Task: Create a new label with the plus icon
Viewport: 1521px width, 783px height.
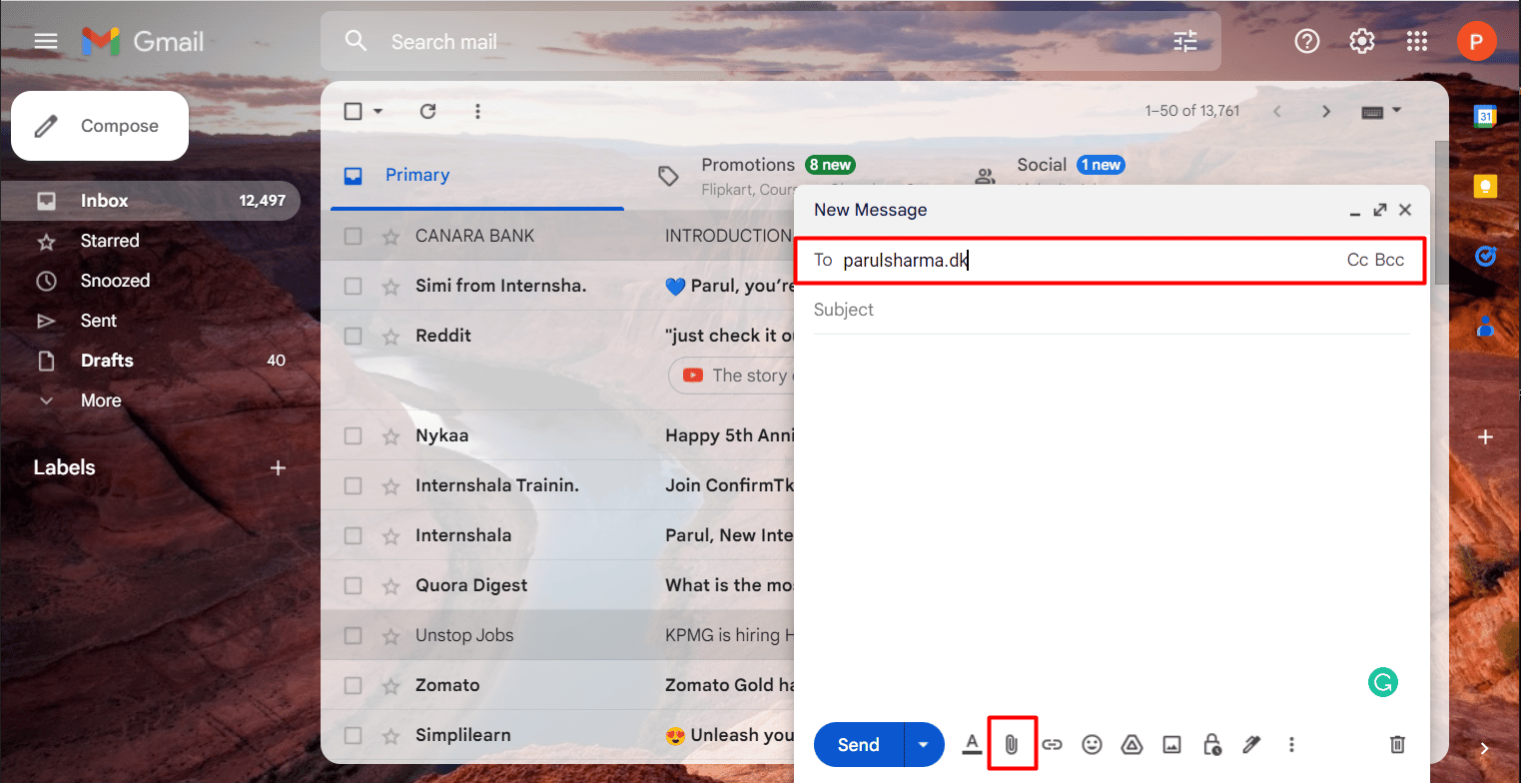Action: 279,467
